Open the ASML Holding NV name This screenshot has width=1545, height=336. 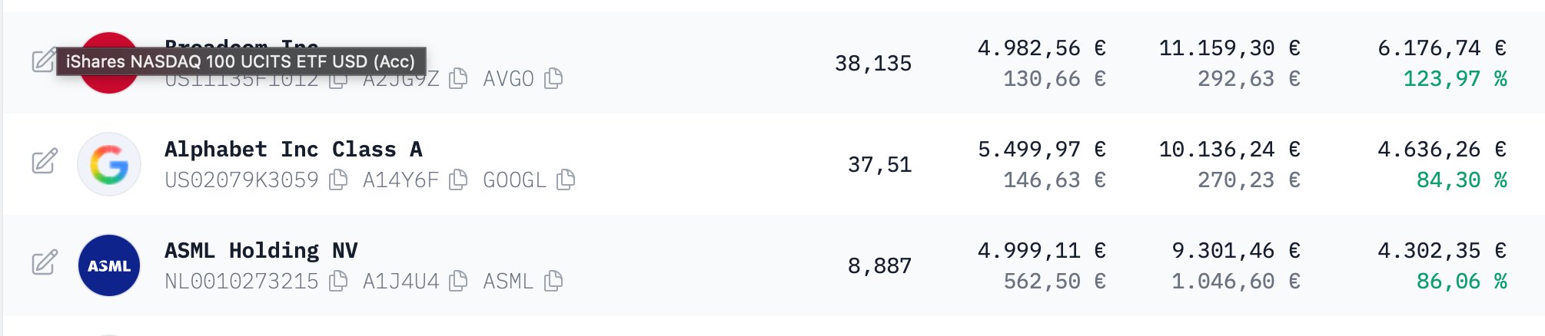261,250
